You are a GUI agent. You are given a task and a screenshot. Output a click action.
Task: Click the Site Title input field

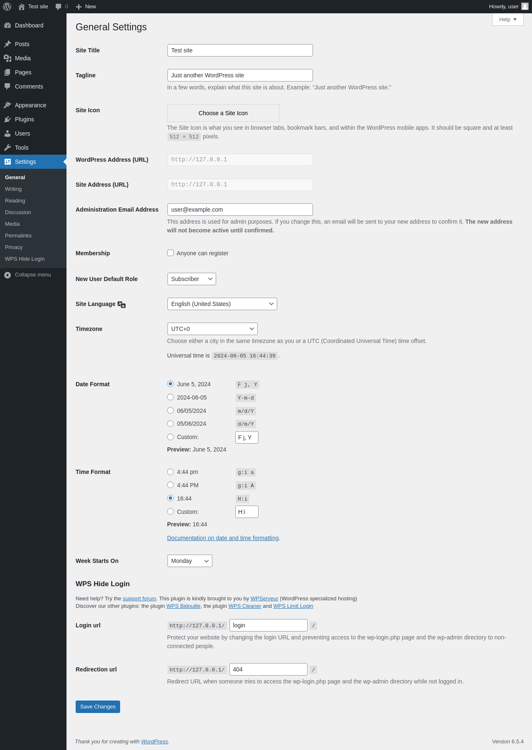pyautogui.click(x=240, y=50)
